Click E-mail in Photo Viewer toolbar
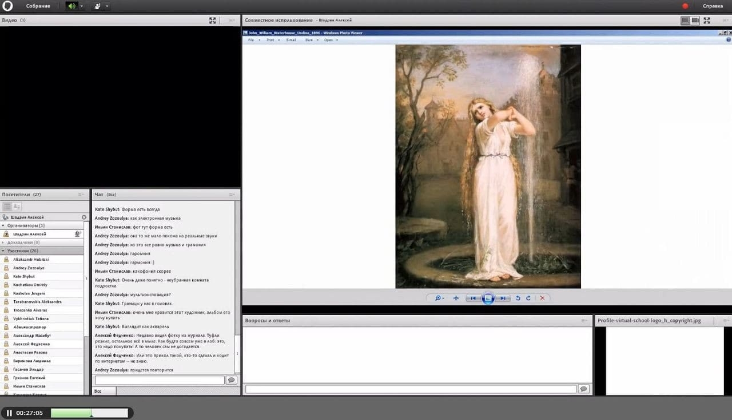This screenshot has height=420, width=732. point(291,40)
